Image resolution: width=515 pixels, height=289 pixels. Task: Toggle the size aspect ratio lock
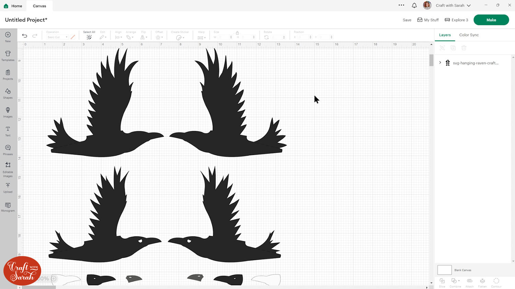(237, 33)
